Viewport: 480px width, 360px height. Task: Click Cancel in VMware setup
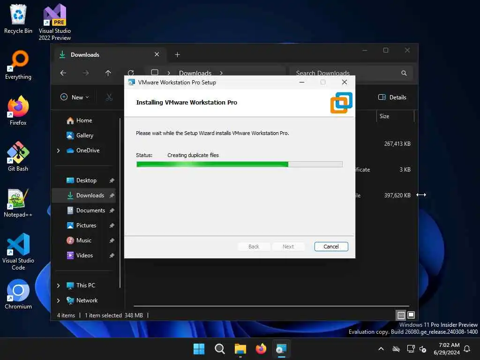pos(331,247)
